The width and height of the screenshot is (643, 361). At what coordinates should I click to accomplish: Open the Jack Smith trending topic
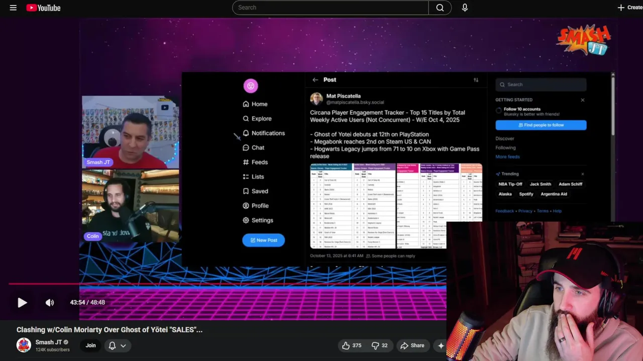point(541,184)
